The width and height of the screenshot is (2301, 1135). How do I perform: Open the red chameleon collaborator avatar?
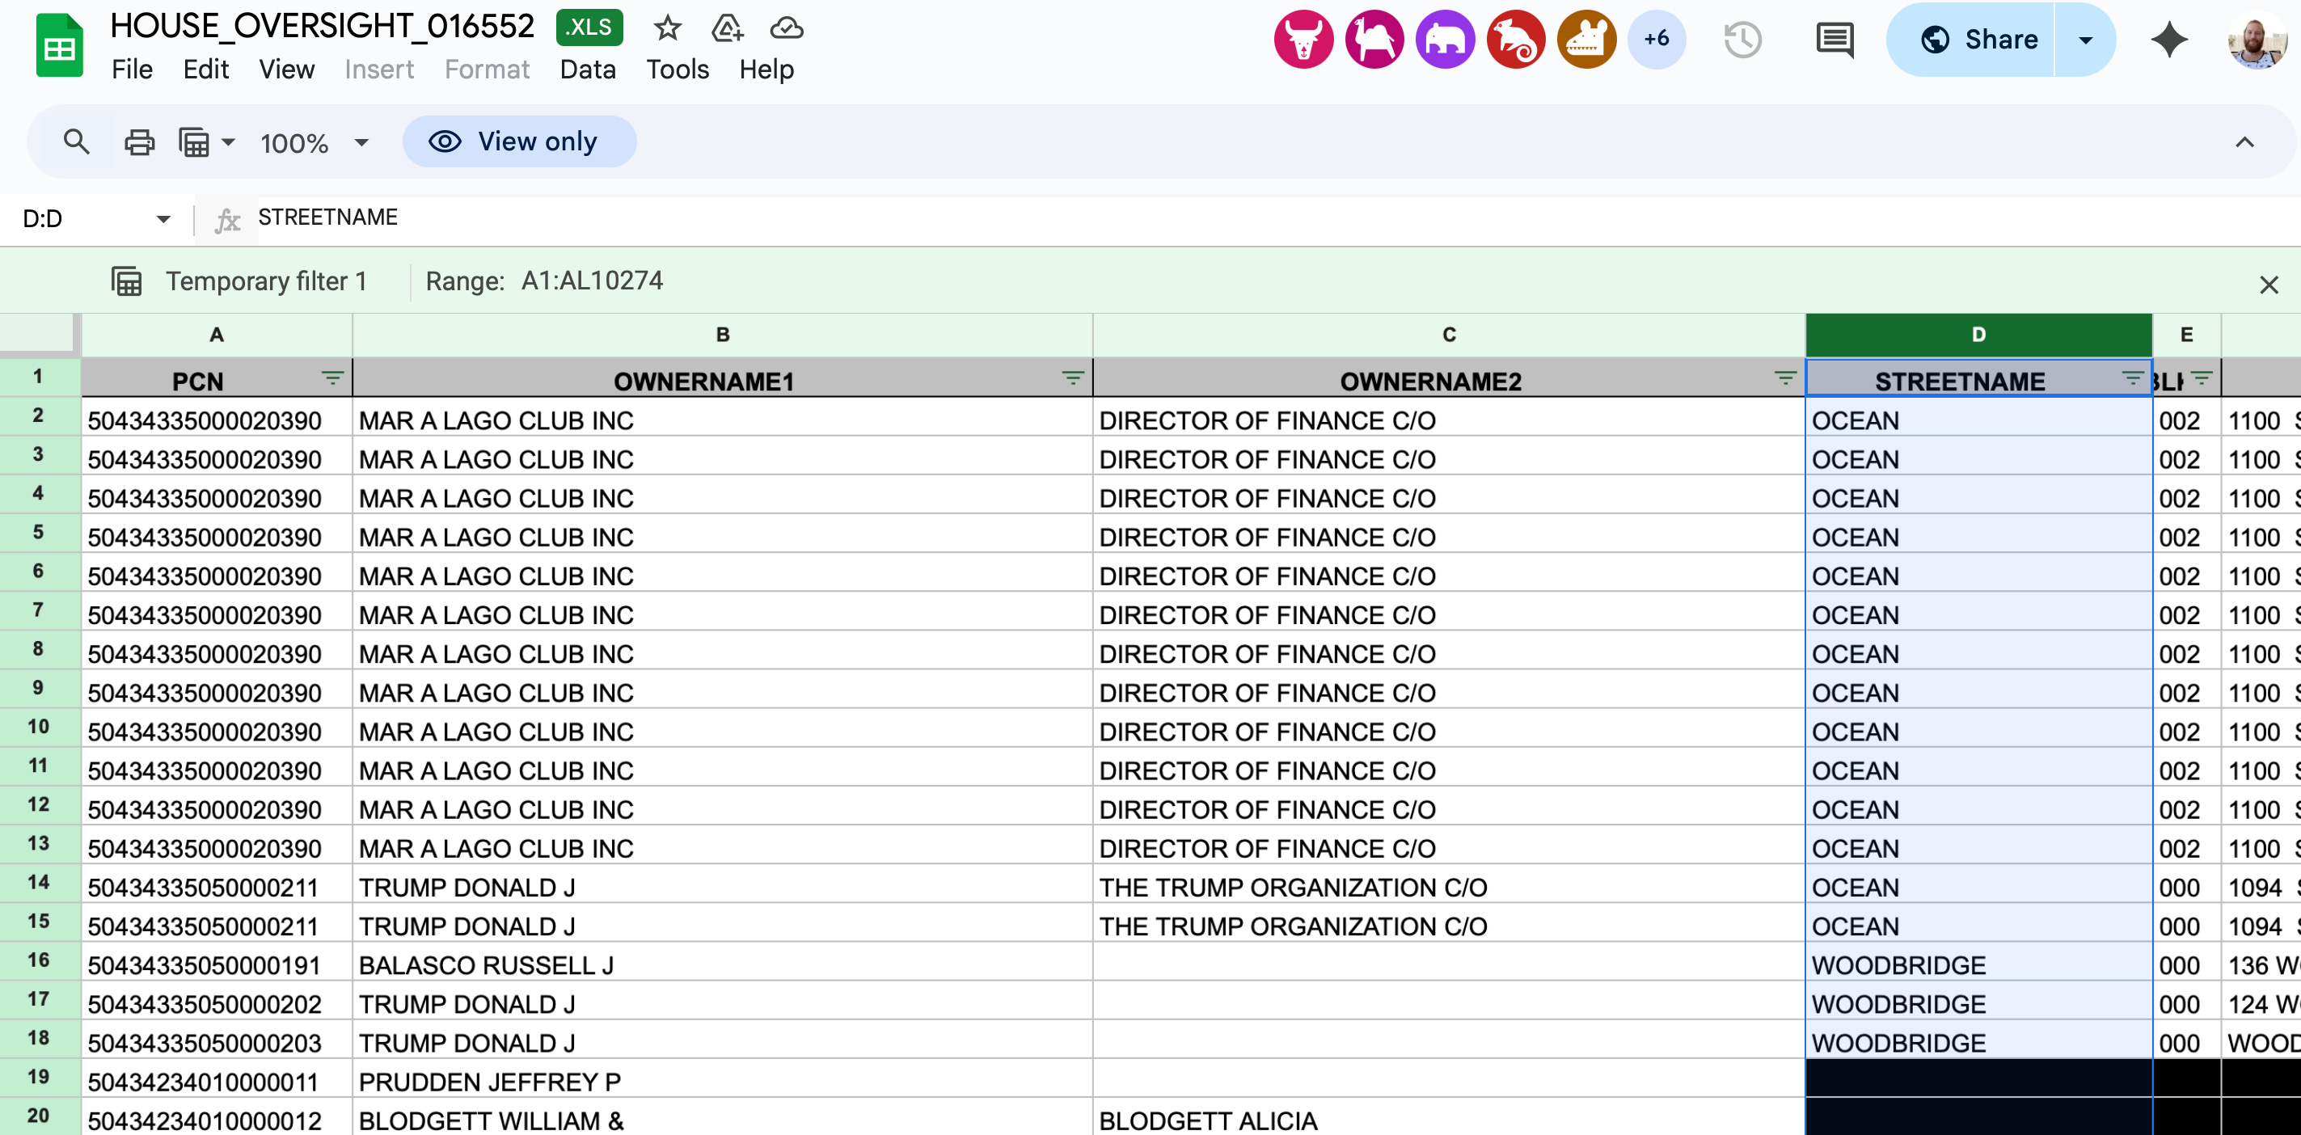click(1516, 40)
